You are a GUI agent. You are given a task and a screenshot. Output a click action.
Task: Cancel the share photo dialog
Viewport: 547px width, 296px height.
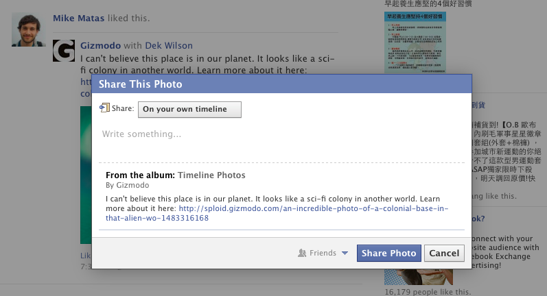click(x=444, y=253)
